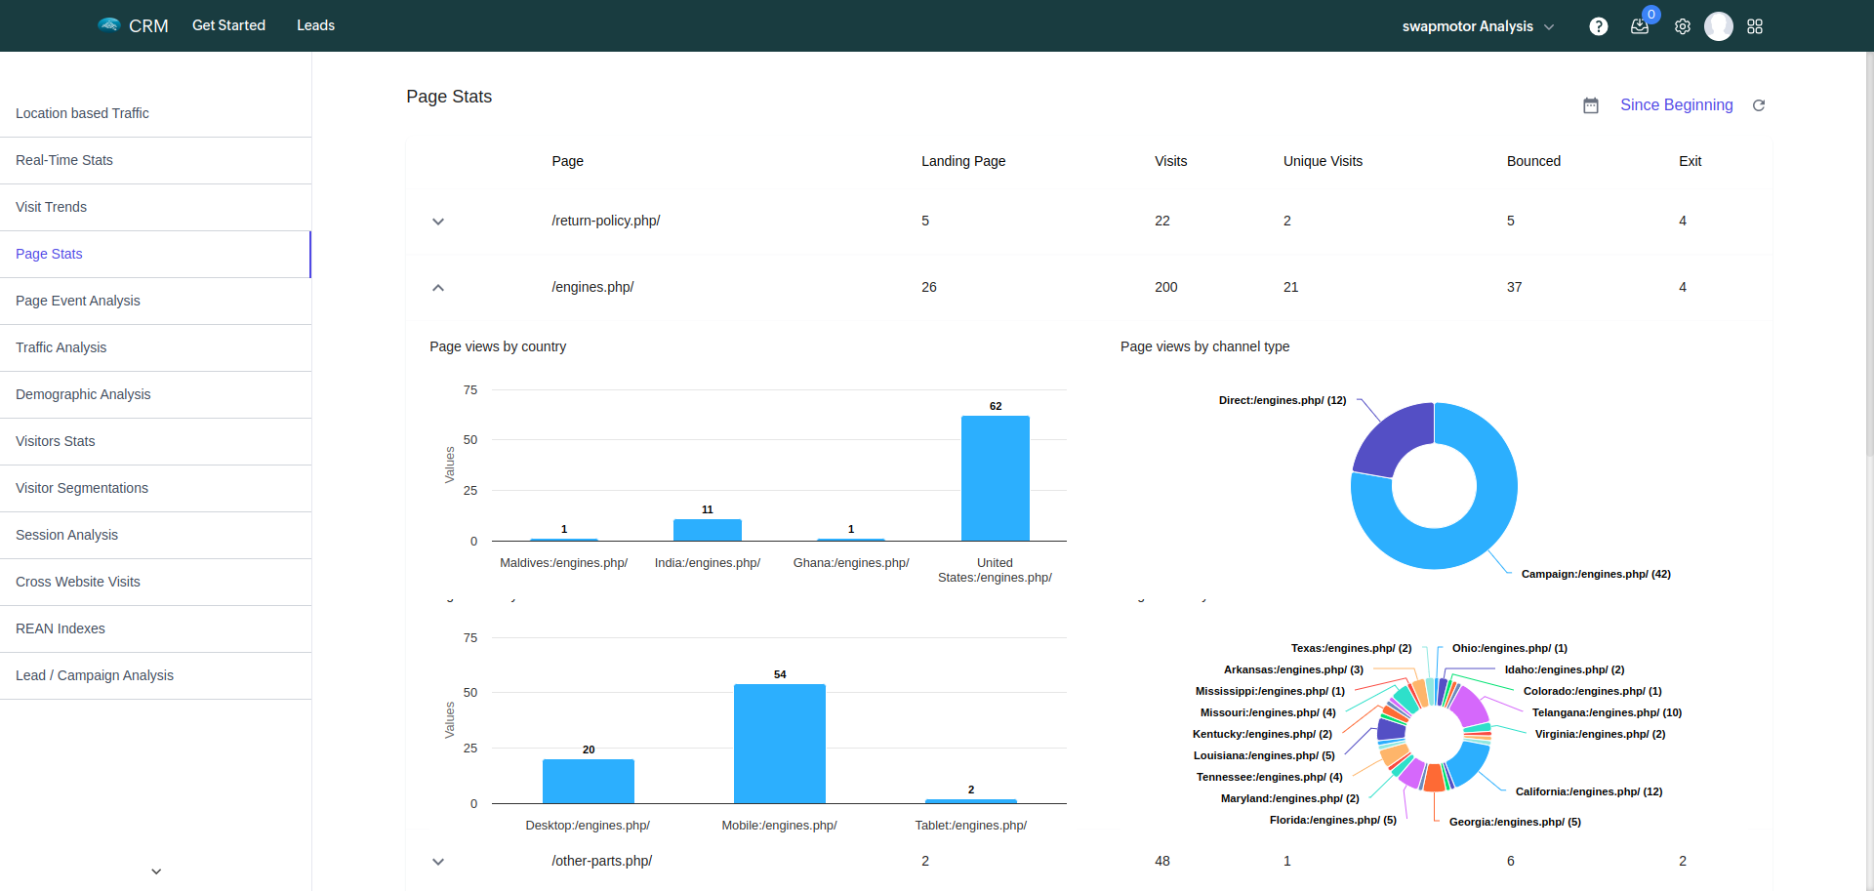Screen dimensions: 1874x891
Task: Expand the /return-policy.php/ row
Action: click(x=438, y=222)
